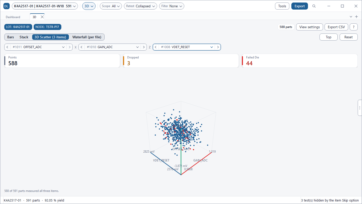Open the search magnifier icon
The width and height of the screenshot is (362, 204).
click(314, 6)
